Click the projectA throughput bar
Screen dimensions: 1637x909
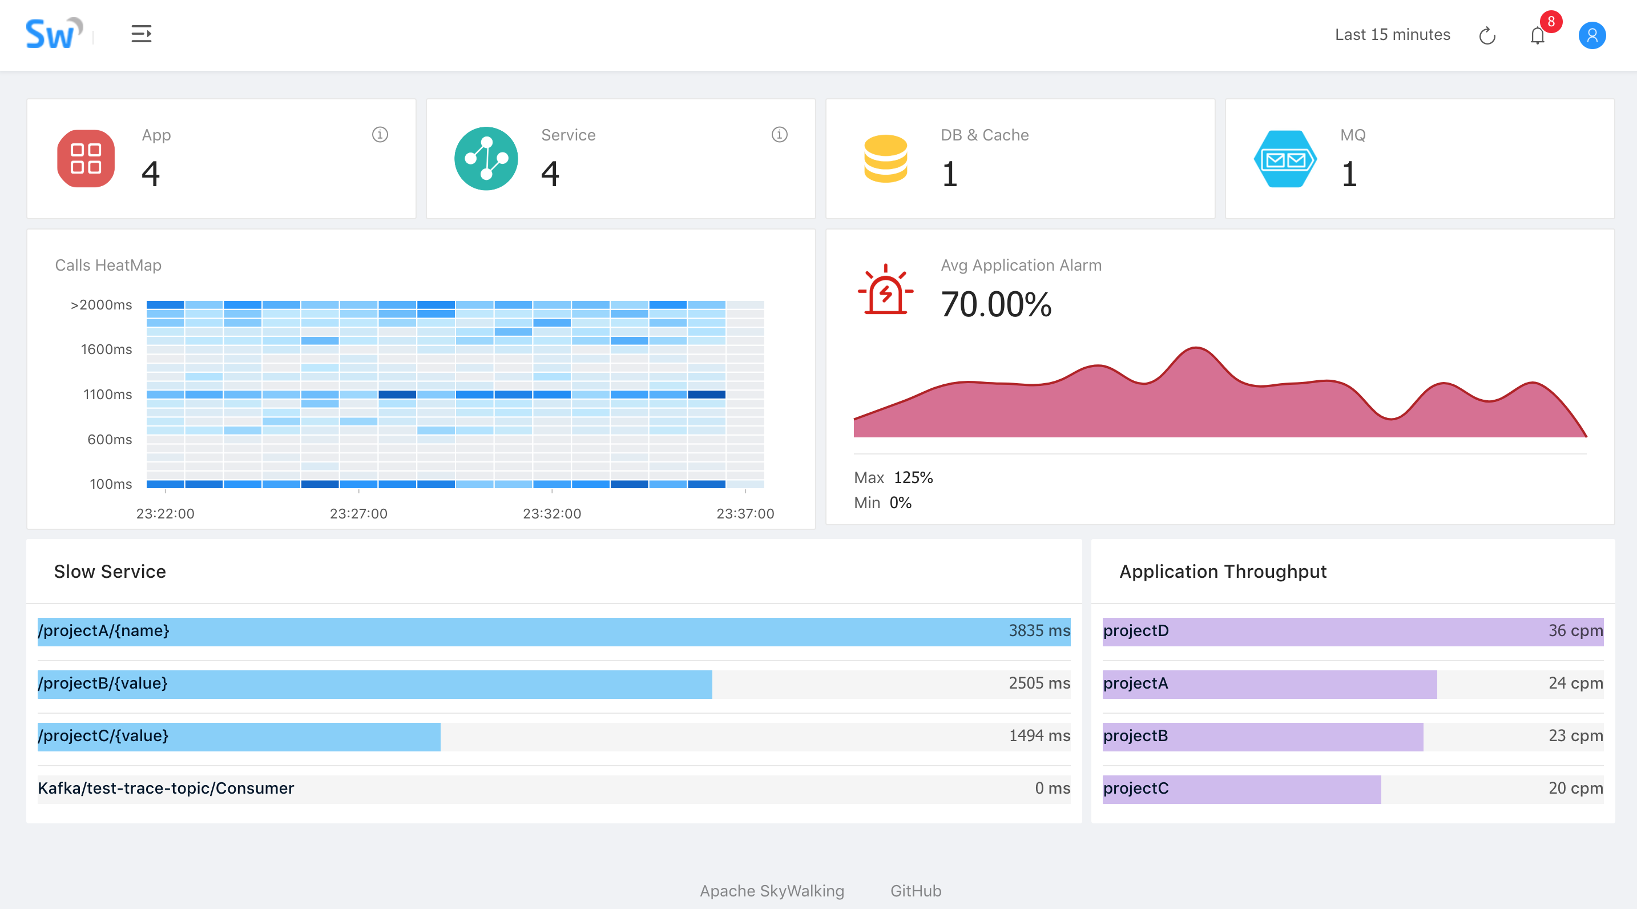pos(1353,684)
